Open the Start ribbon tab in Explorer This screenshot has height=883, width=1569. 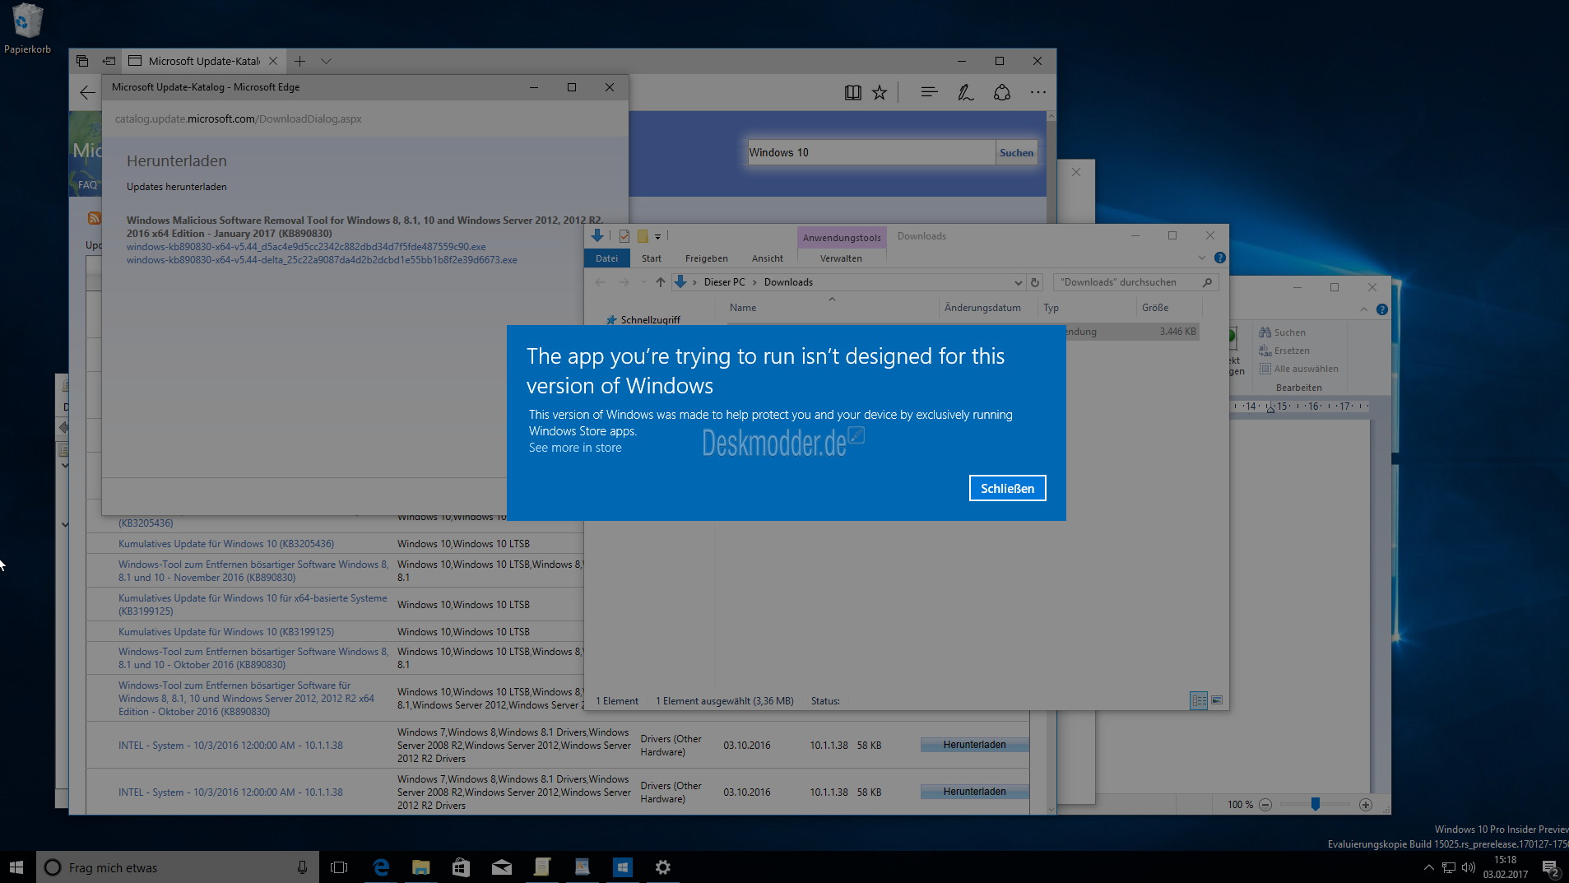click(x=652, y=258)
